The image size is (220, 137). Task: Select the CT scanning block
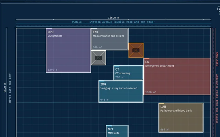coord(128,73)
